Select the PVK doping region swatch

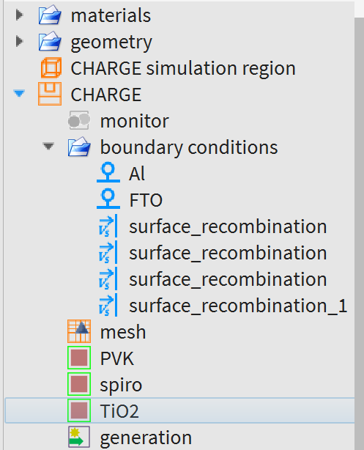79,358
